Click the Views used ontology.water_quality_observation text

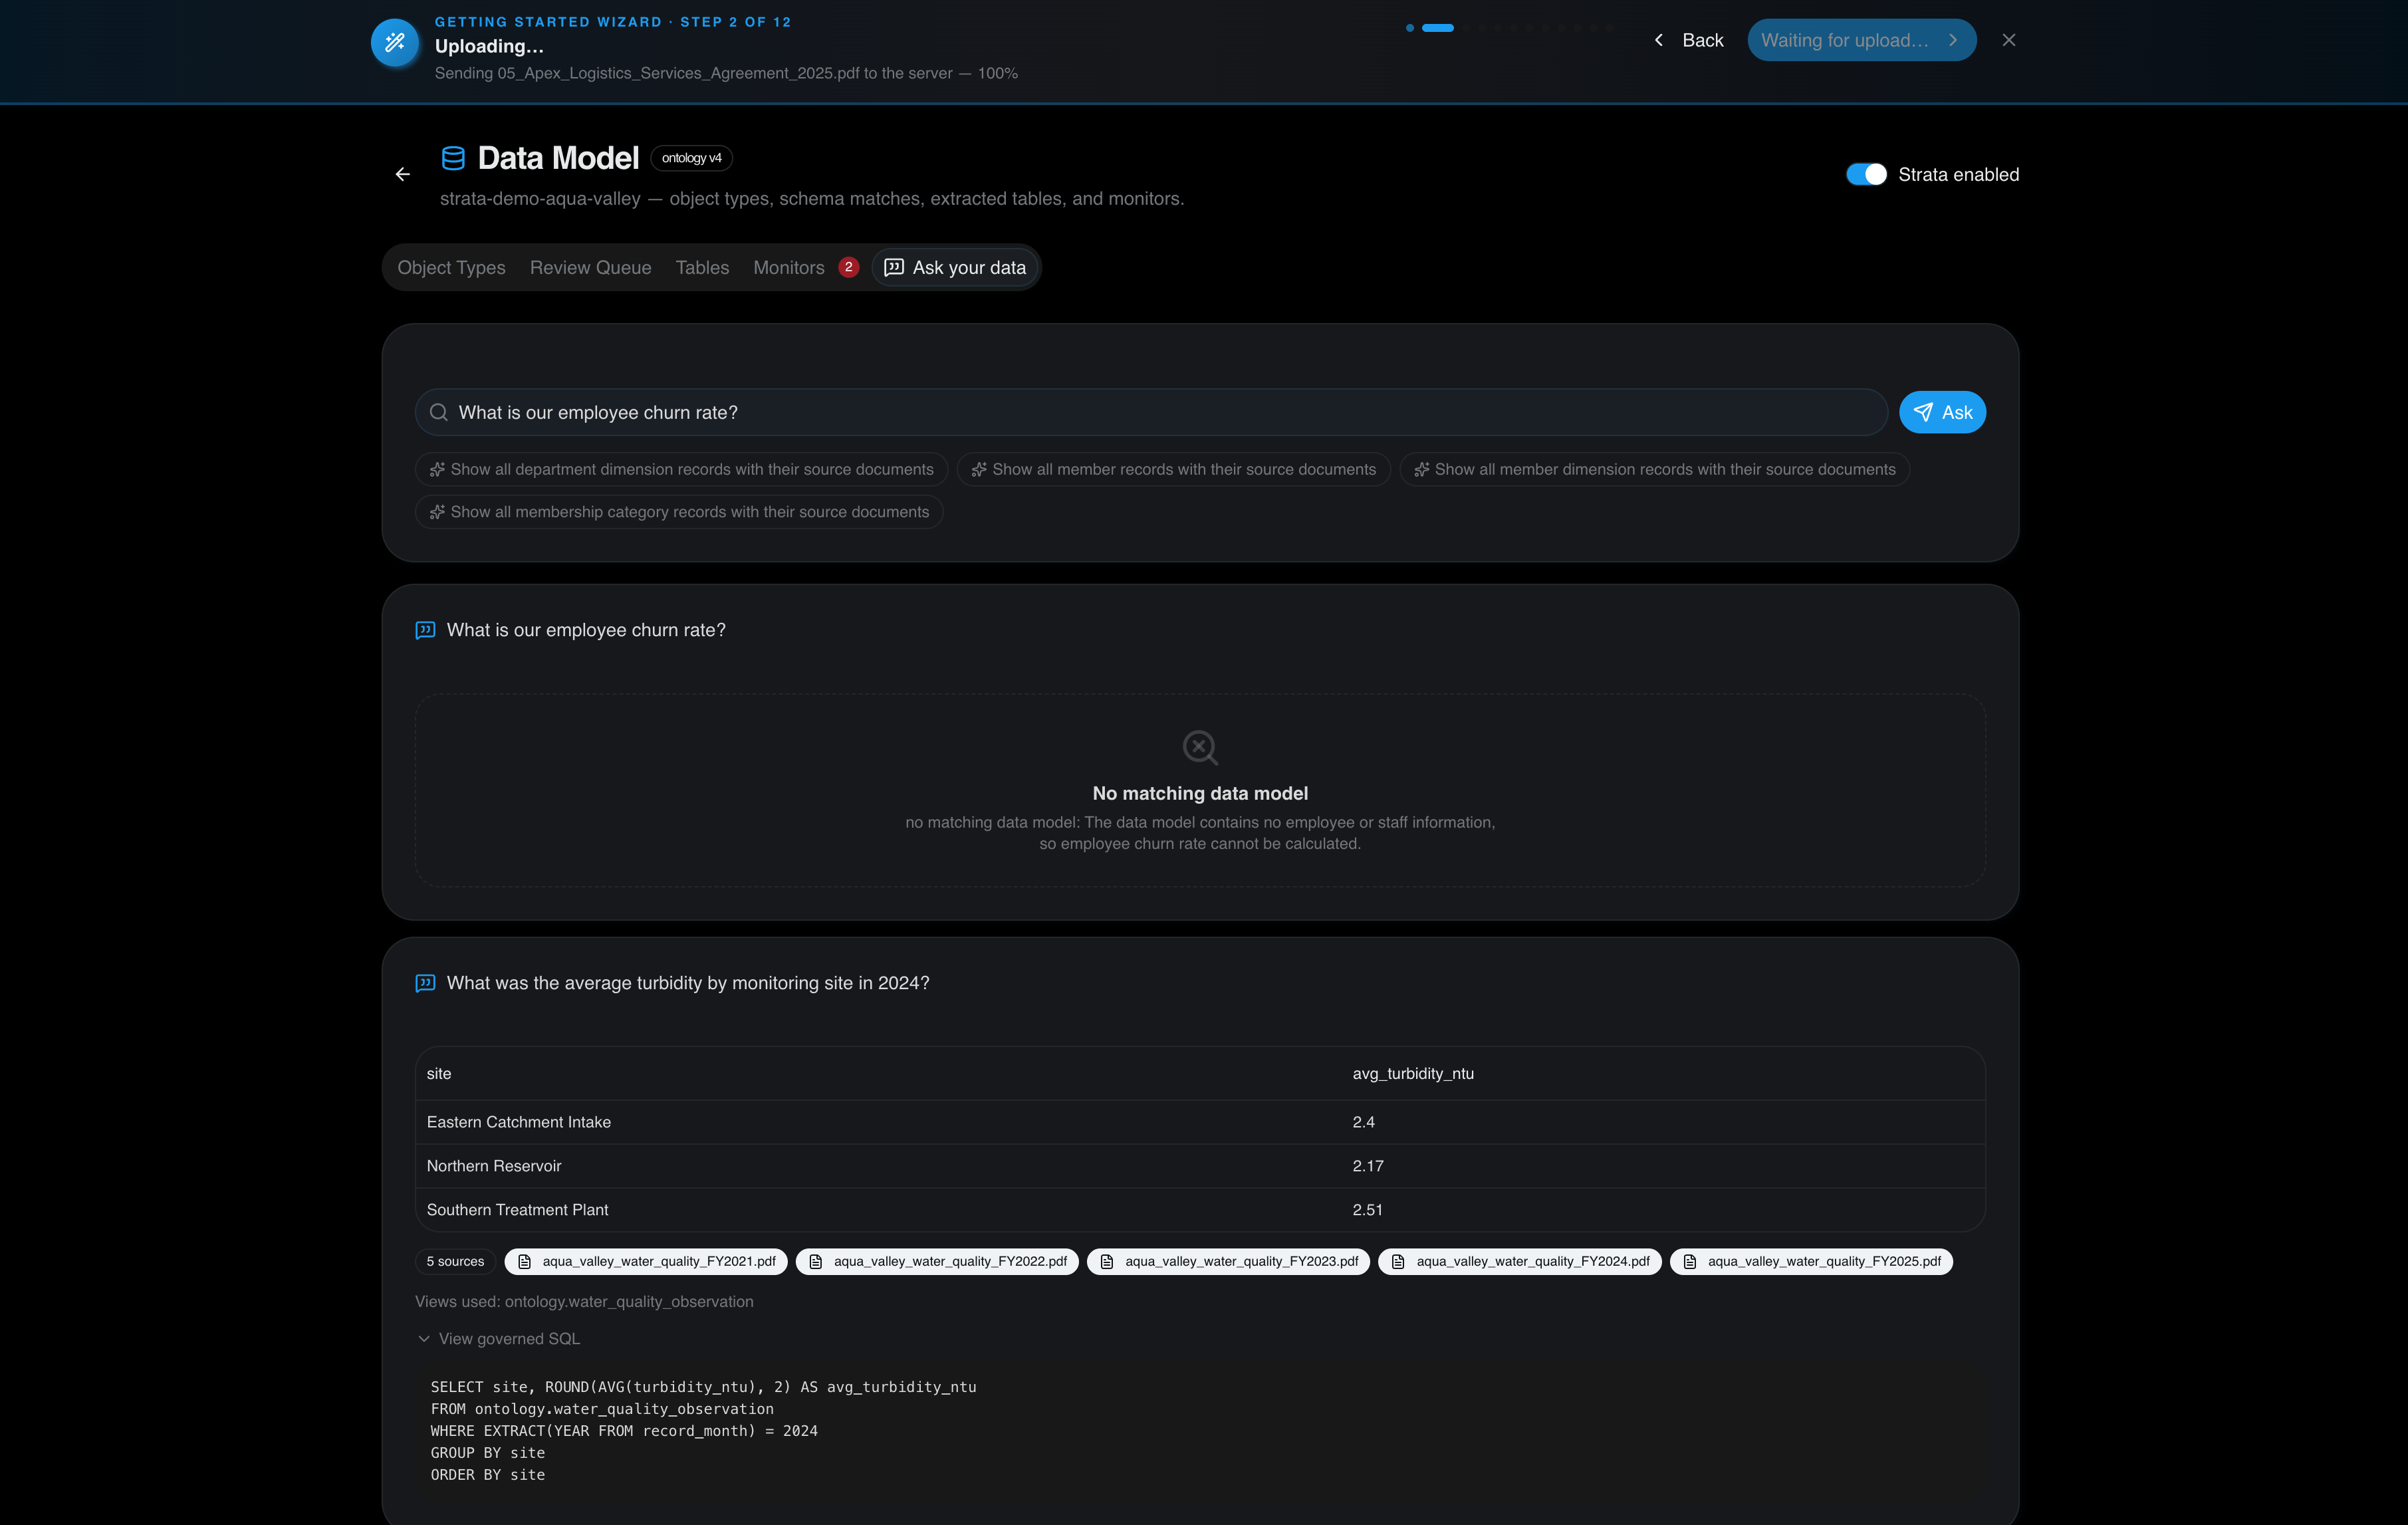[x=584, y=1301]
